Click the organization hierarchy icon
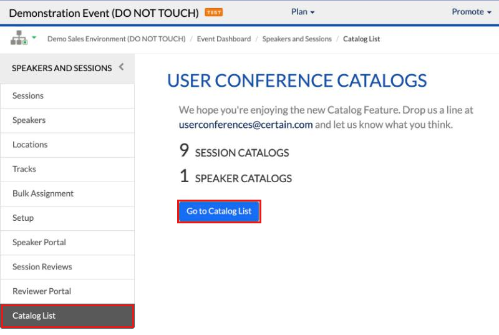 pos(19,38)
